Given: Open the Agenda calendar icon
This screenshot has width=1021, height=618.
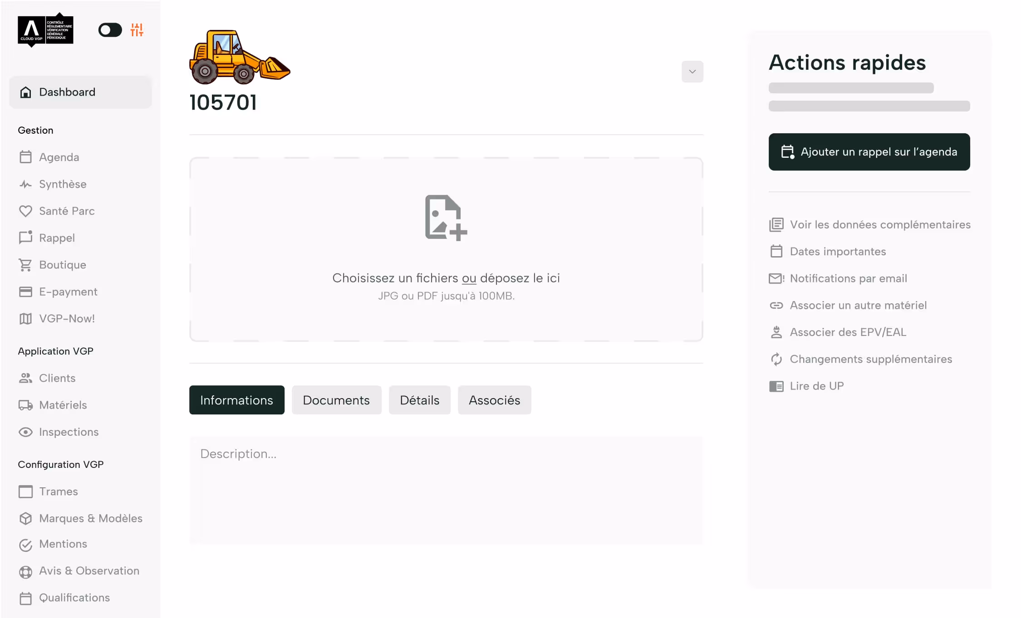Looking at the screenshot, I should (x=25, y=157).
